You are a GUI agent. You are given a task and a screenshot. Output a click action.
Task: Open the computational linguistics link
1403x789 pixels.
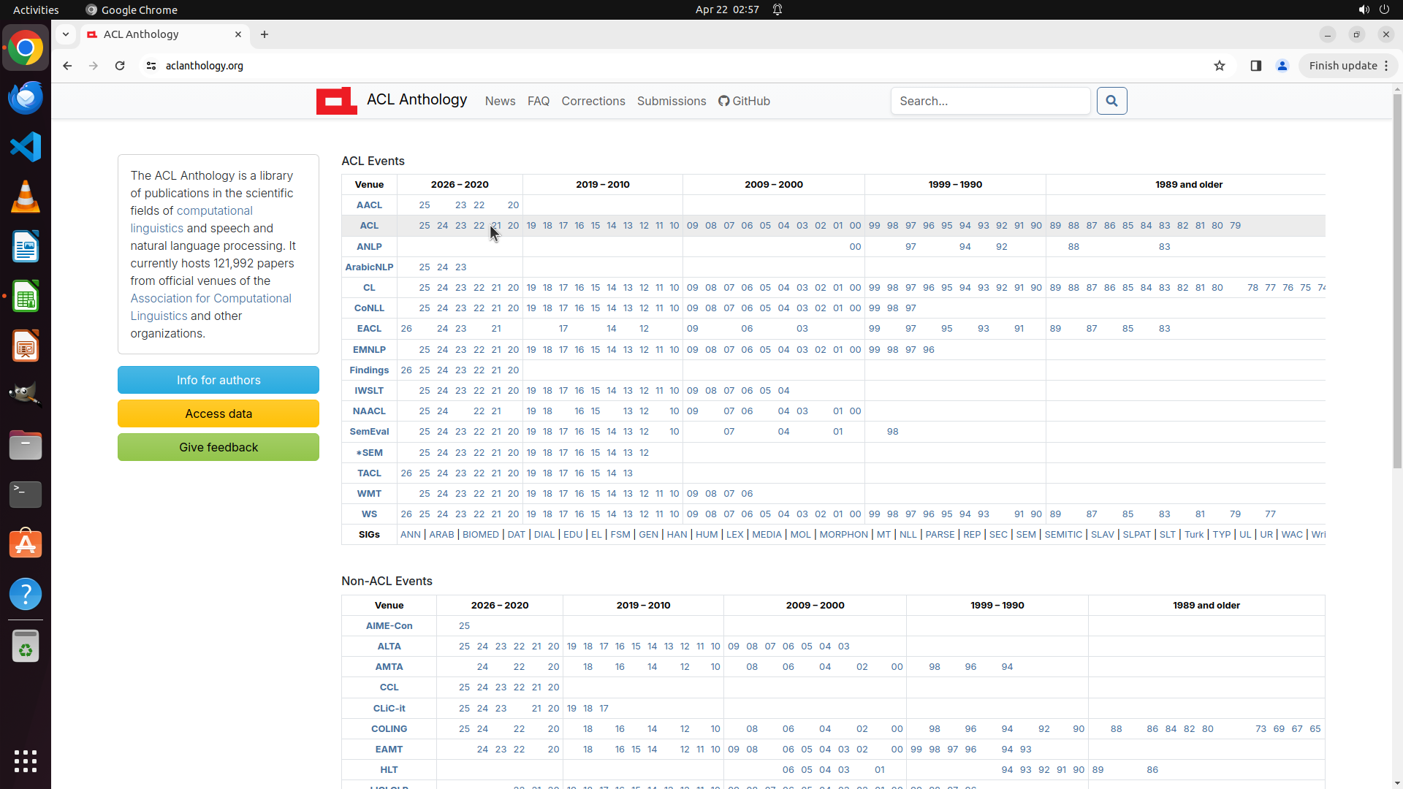(214, 210)
